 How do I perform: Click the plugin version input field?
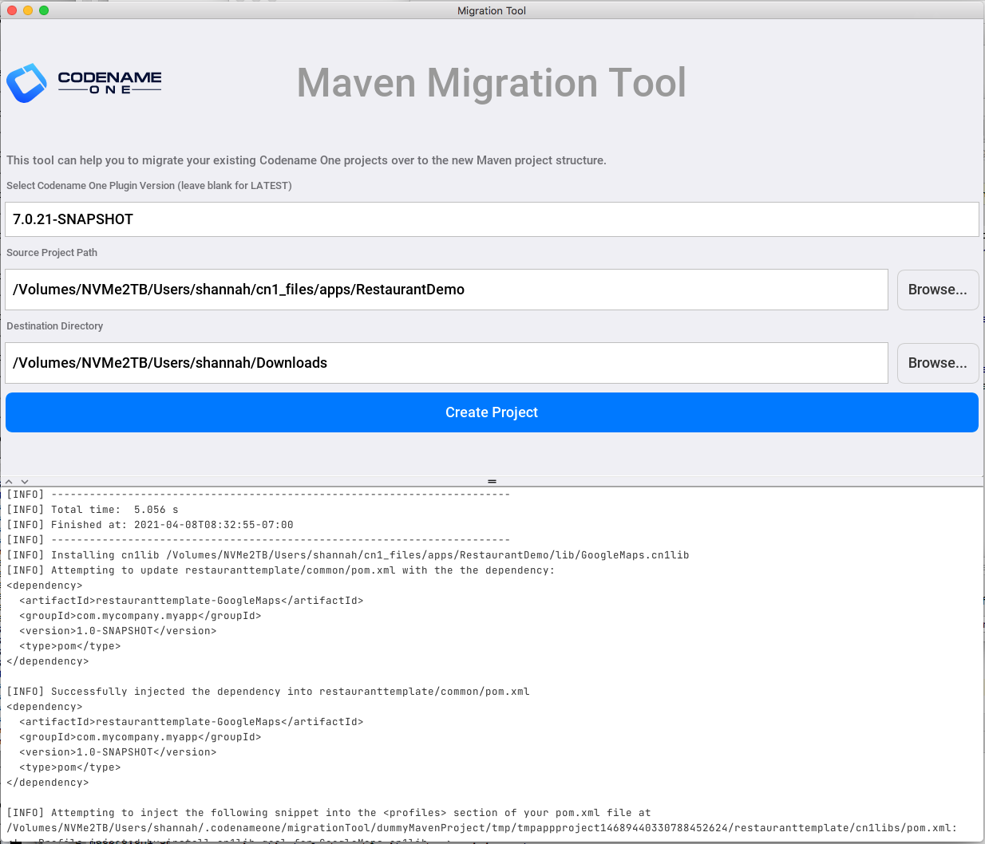click(x=492, y=219)
